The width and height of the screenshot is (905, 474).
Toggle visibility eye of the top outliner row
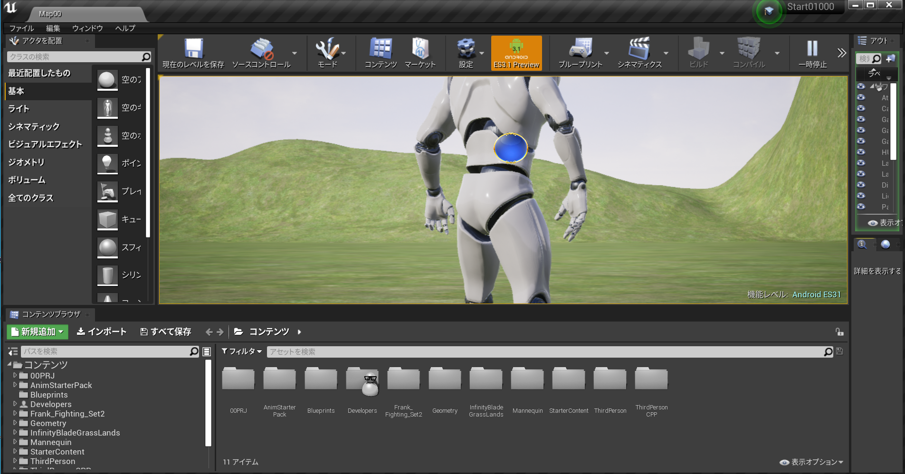(861, 86)
